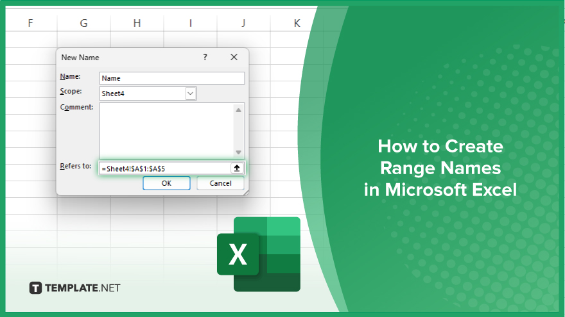The image size is (565, 317).
Task: Click the resize grip of New Name dialog
Action: coord(246,193)
